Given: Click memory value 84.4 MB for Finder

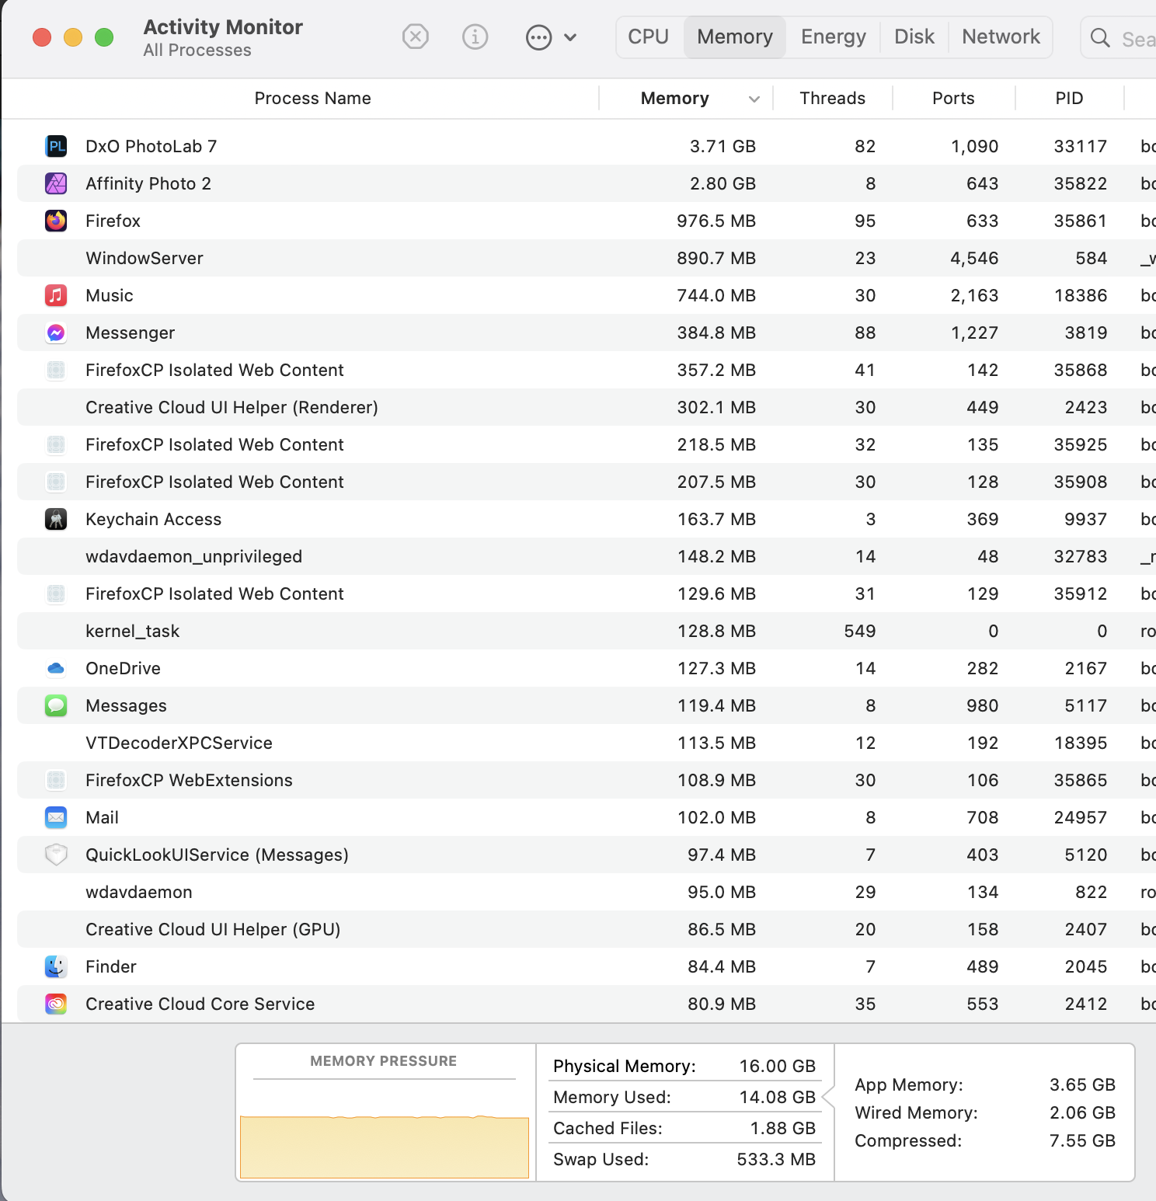Looking at the screenshot, I should click(x=722, y=966).
